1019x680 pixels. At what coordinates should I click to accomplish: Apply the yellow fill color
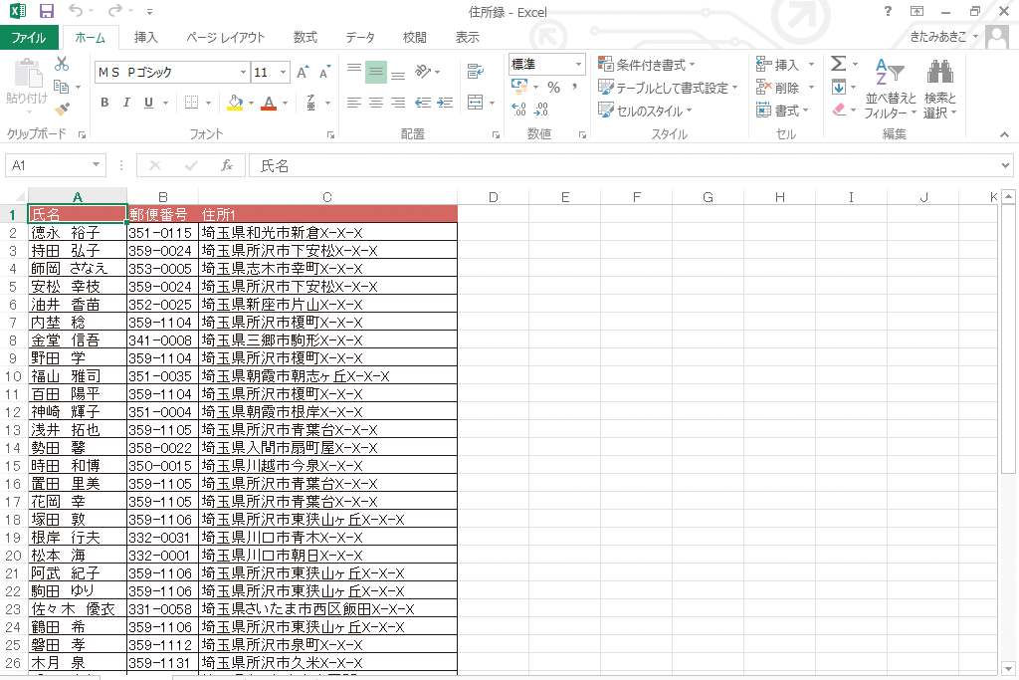coord(235,103)
